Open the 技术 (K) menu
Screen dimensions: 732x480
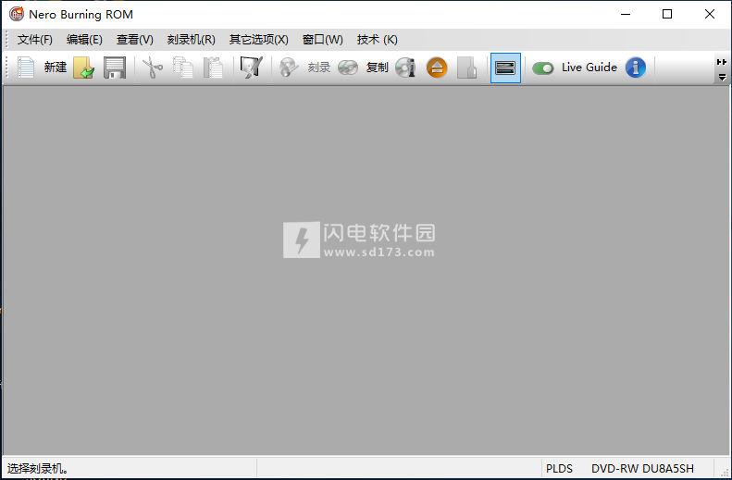378,40
